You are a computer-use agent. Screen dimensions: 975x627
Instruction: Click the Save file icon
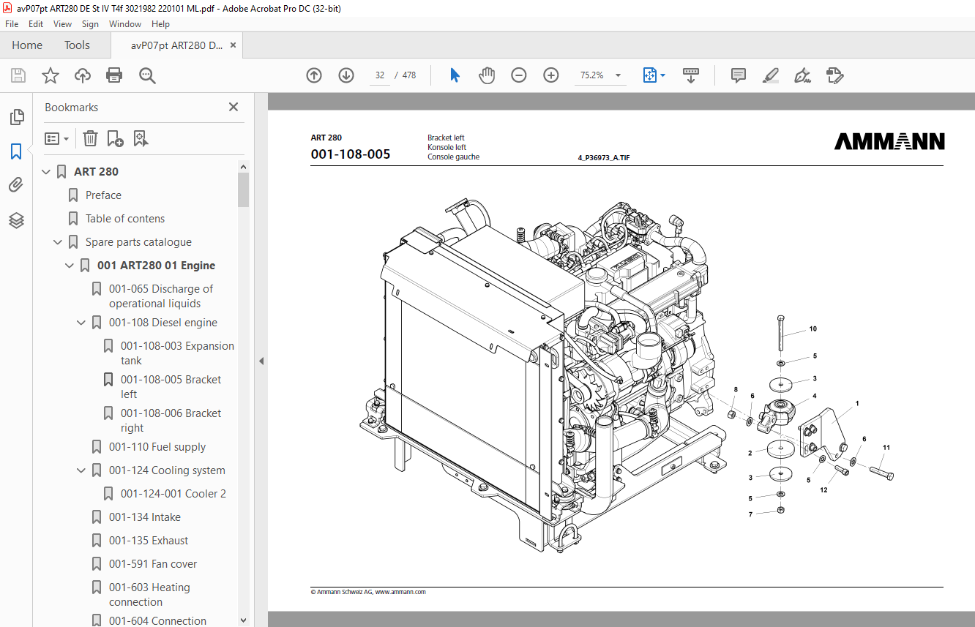point(18,75)
